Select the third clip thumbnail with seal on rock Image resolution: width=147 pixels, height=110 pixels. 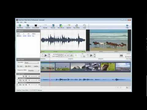tap(78, 67)
